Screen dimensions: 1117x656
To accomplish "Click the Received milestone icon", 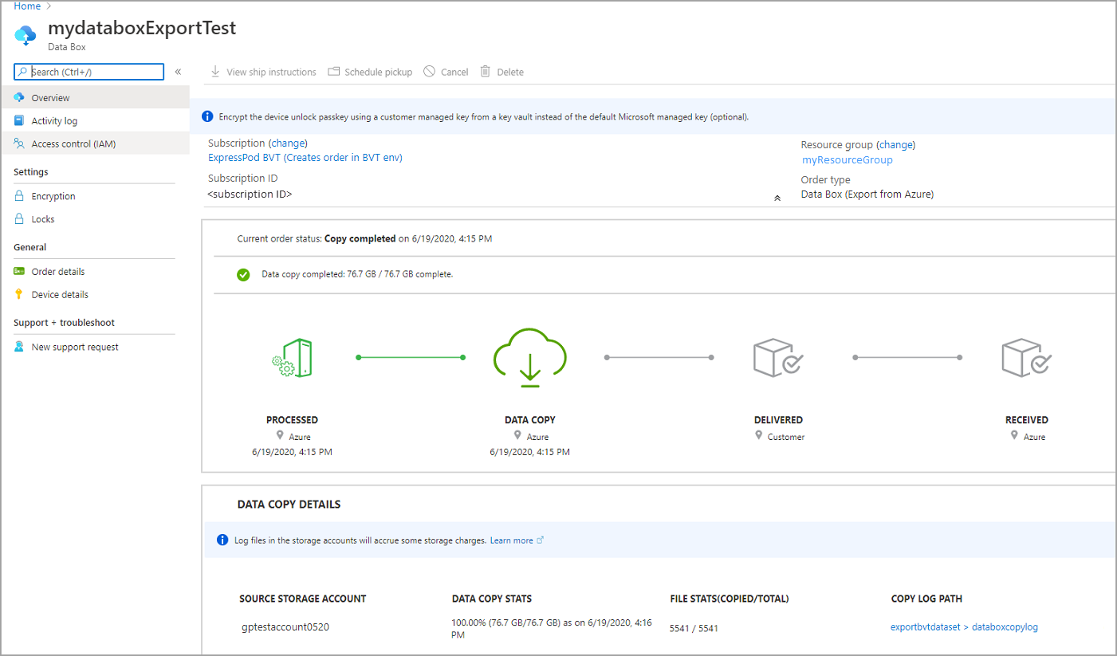I will (x=1026, y=357).
